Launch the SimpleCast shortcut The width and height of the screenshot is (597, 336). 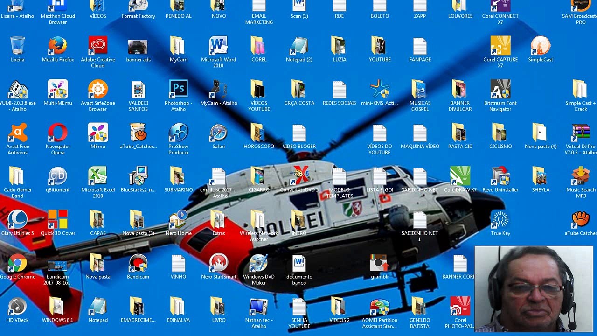[x=540, y=46]
